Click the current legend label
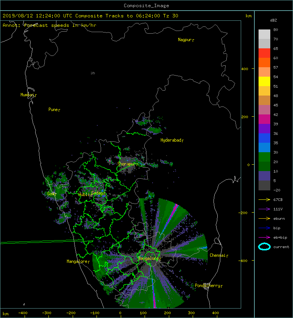The image size is (293, 318). (x=281, y=247)
